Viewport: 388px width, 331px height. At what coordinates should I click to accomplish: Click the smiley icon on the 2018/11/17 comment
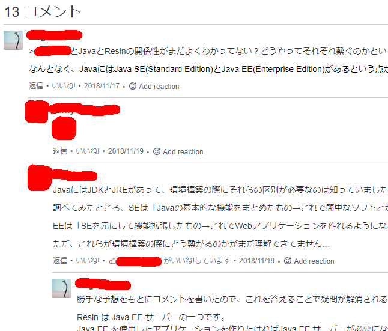133,86
